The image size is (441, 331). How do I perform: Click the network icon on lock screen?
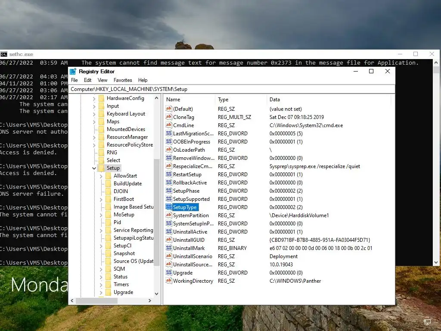[427, 322]
